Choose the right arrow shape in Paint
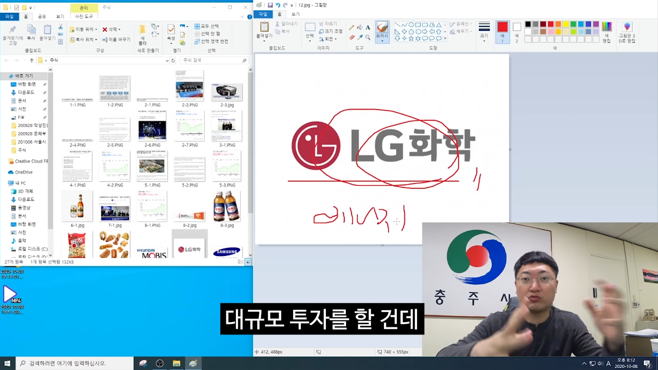 click(x=425, y=32)
